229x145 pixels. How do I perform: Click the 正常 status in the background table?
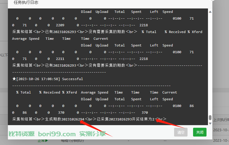[41, 141]
